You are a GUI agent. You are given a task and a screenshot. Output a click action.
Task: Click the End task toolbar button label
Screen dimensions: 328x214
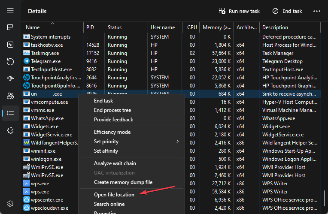tap(292, 11)
